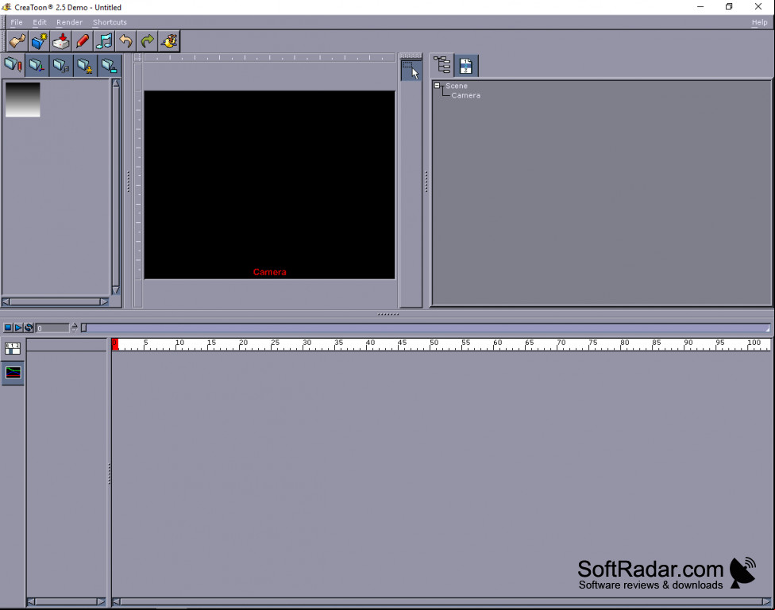
Task: Switch to the save disk panel tab
Action: click(x=466, y=66)
